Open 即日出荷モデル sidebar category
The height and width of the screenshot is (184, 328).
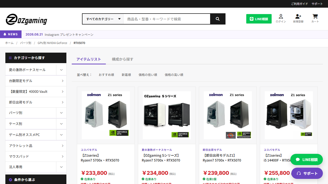click(x=36, y=102)
